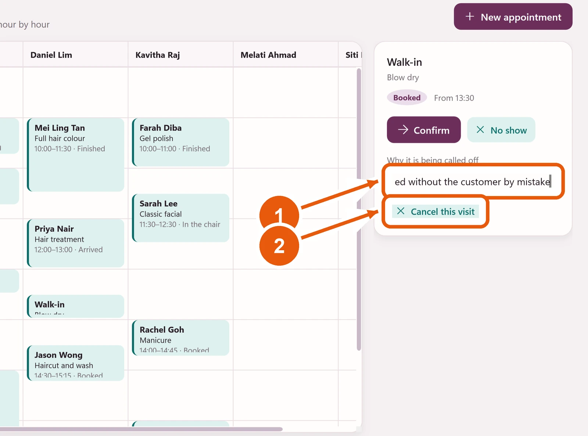Click the X icon beside Cancel this visit
The image size is (588, 436).
(x=401, y=211)
